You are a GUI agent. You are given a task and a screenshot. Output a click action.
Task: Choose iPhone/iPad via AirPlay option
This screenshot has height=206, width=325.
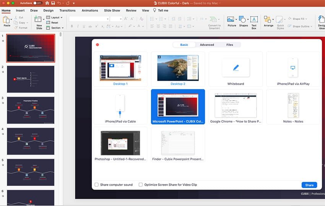(293, 69)
